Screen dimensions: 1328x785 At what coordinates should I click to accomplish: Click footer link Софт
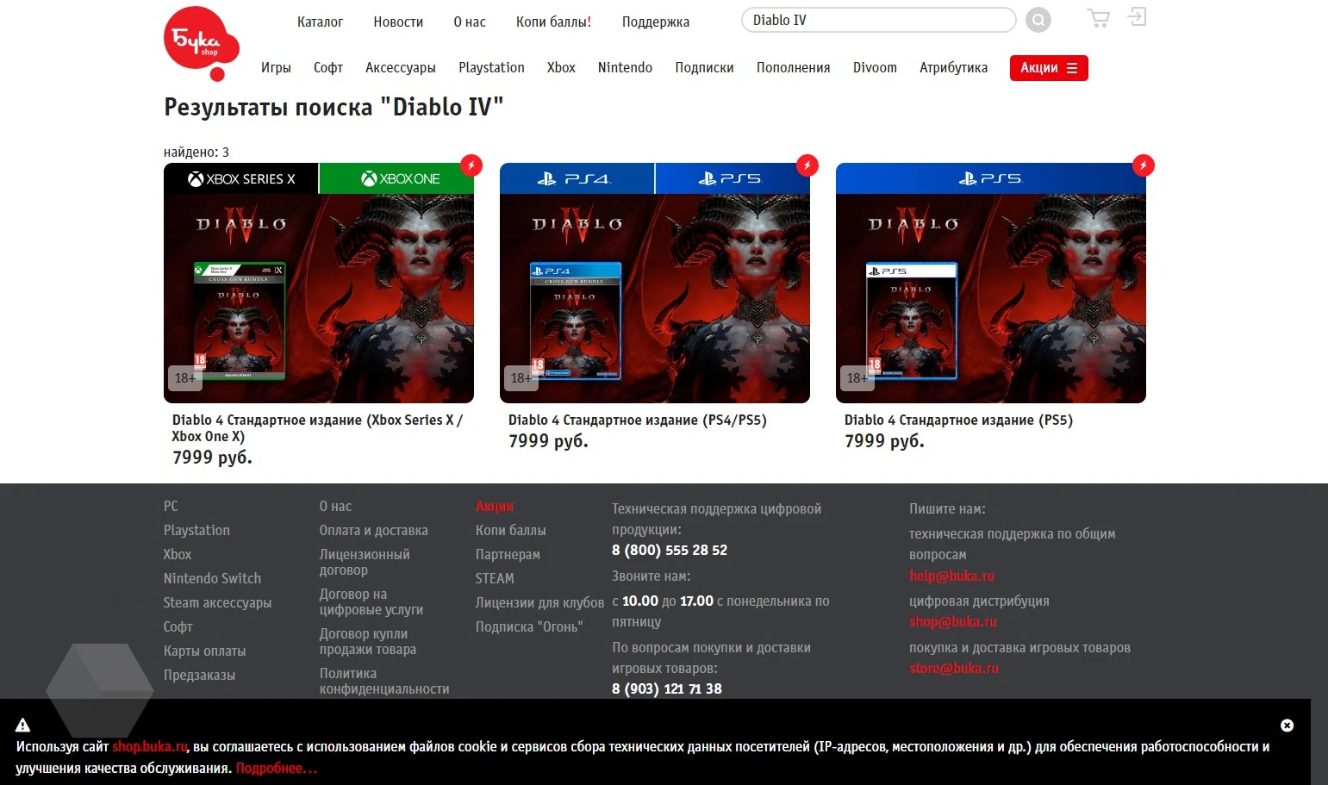tap(178, 627)
